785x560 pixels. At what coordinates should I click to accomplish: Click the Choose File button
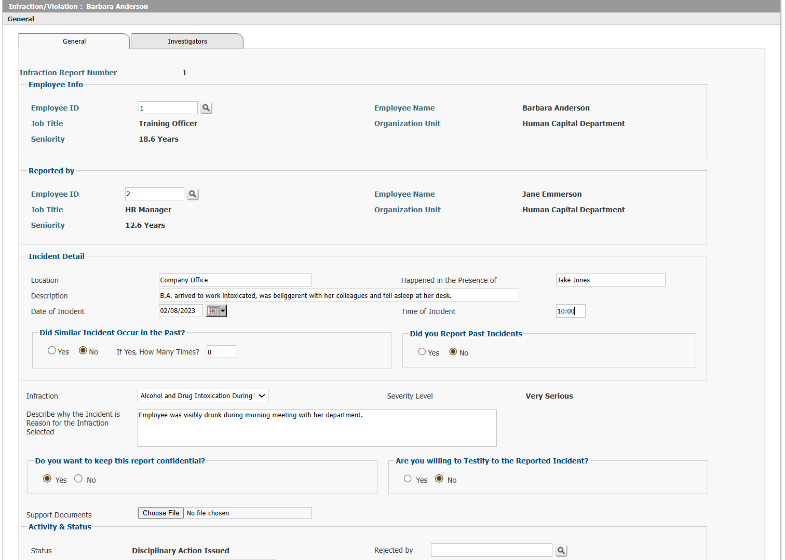(161, 513)
